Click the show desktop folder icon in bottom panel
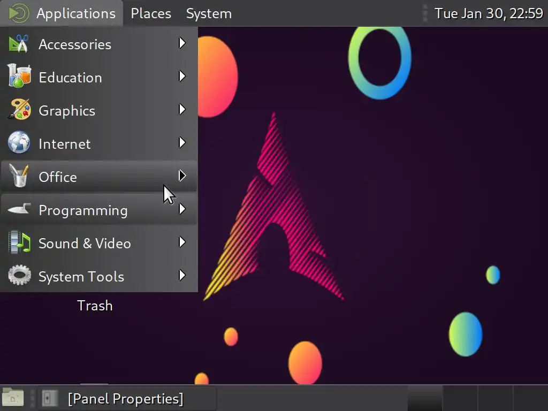 (13, 398)
